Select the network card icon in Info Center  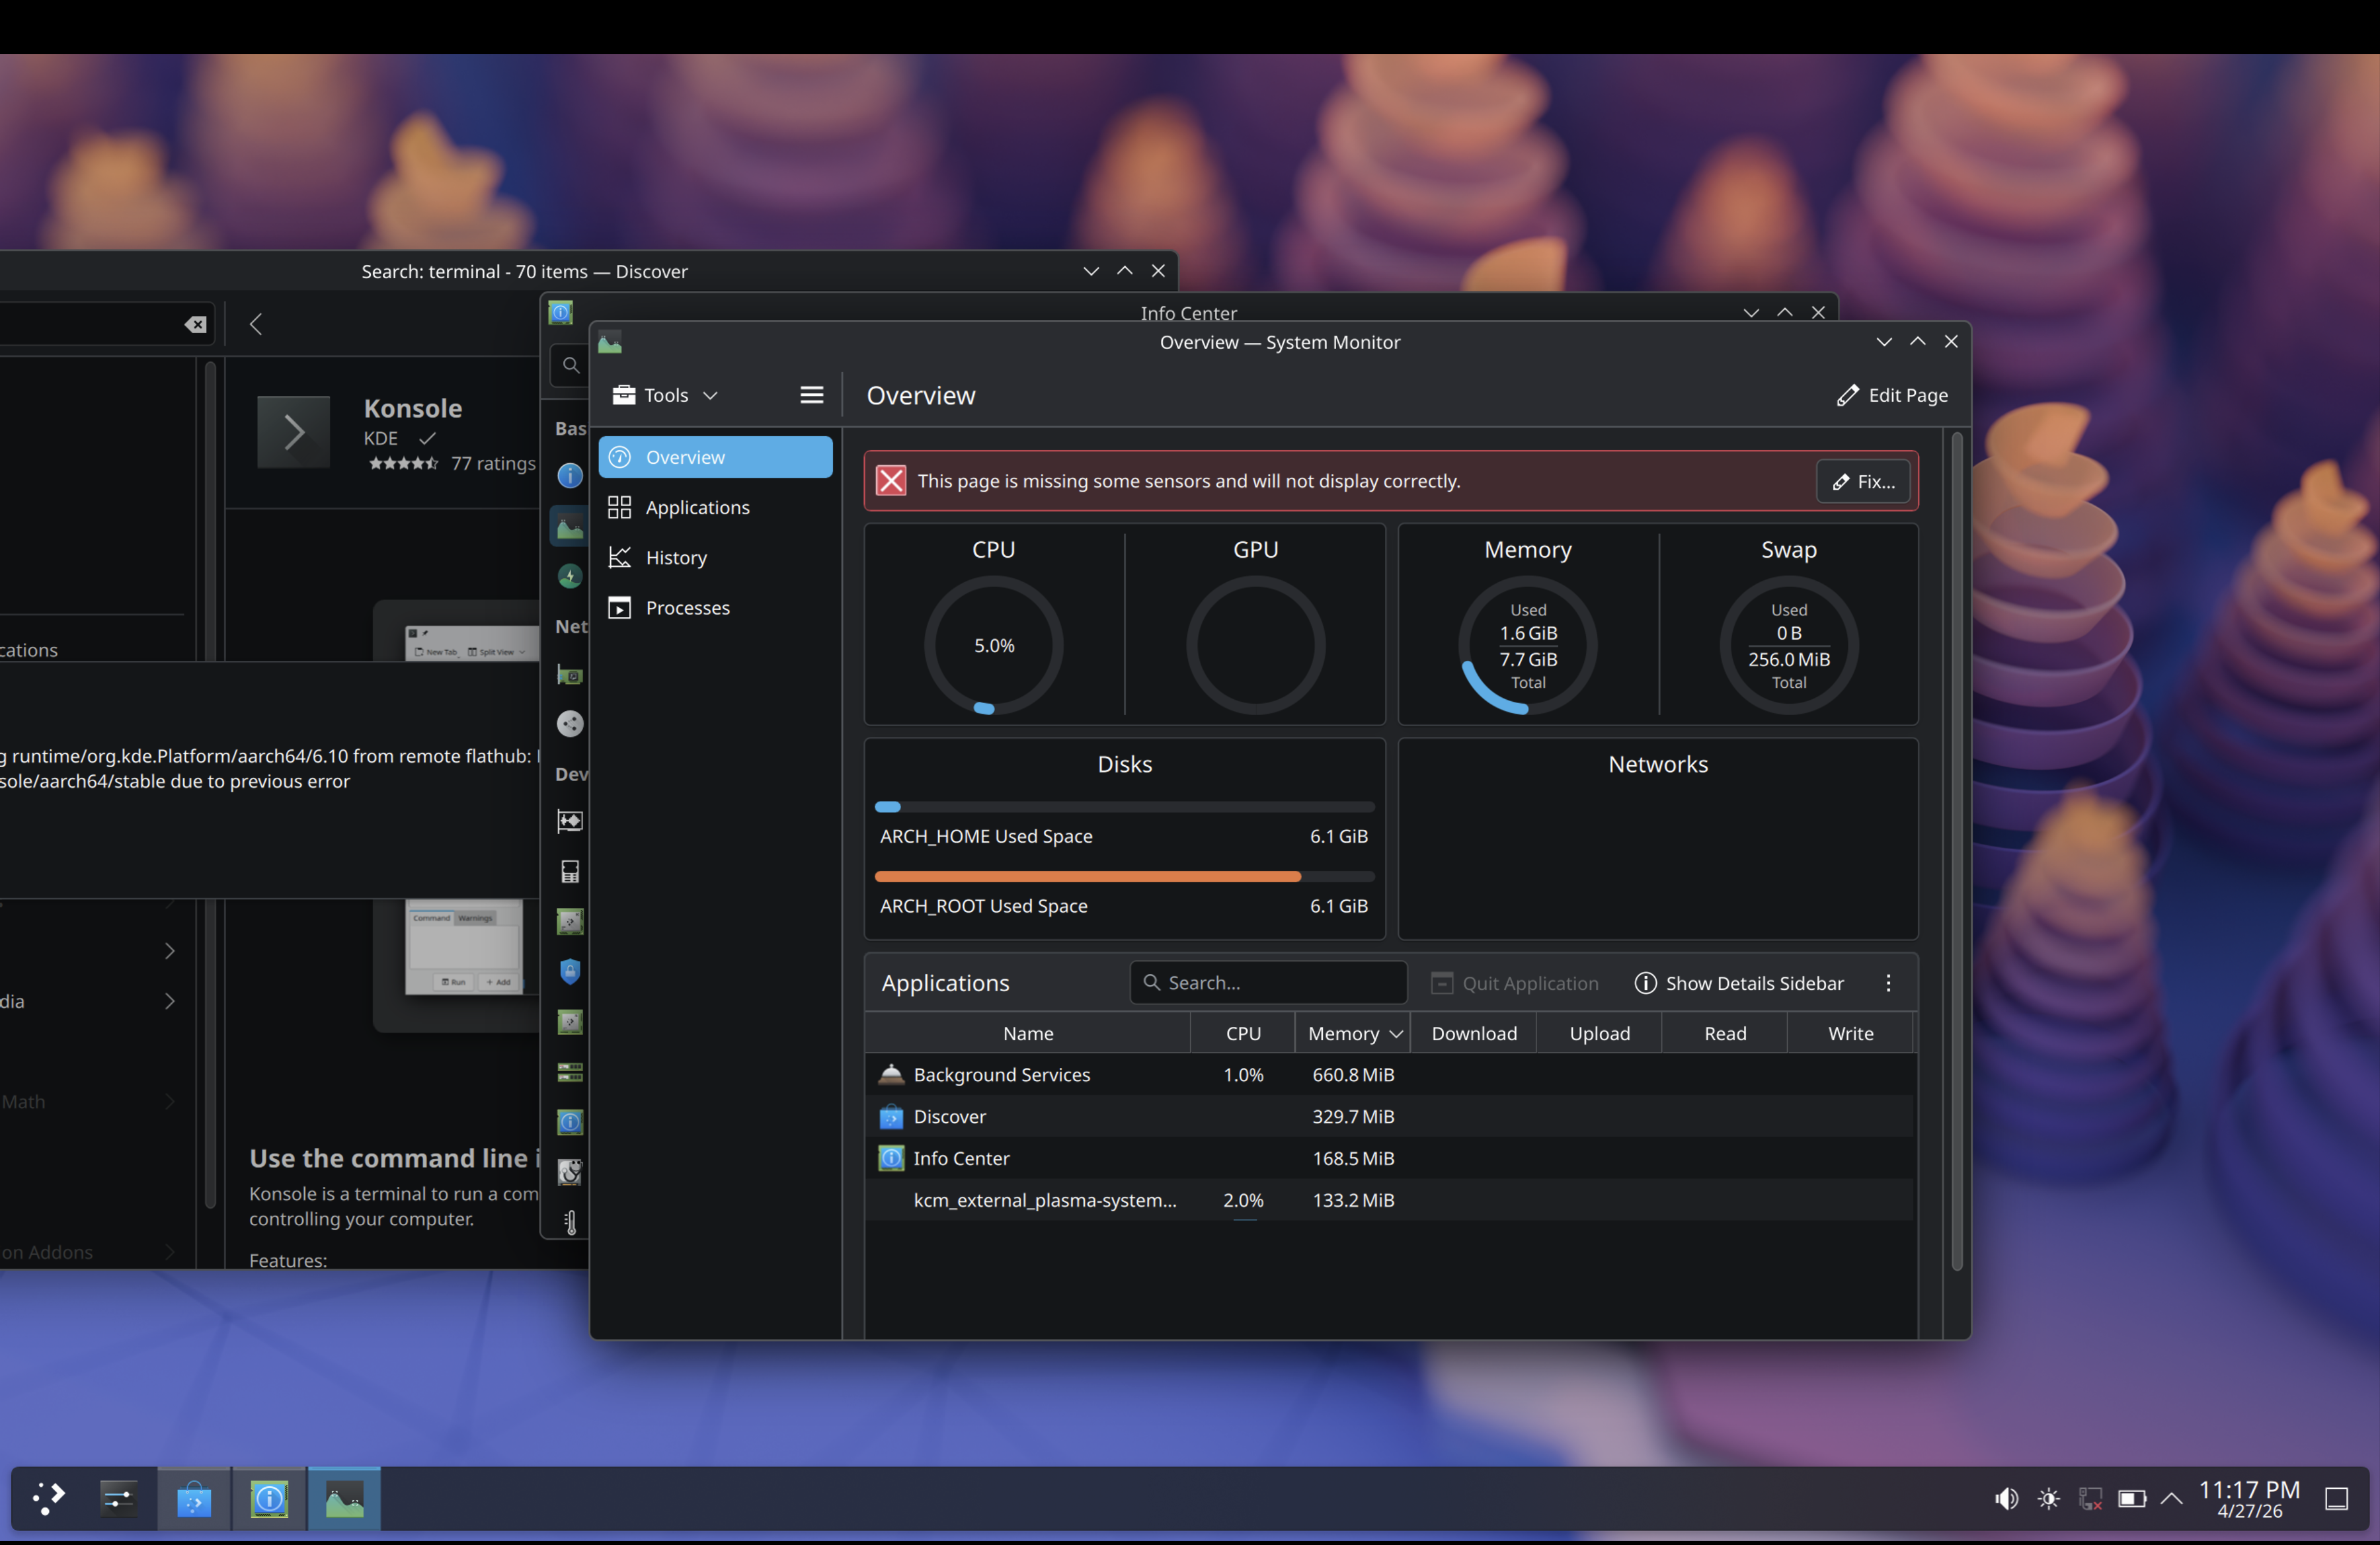(570, 675)
